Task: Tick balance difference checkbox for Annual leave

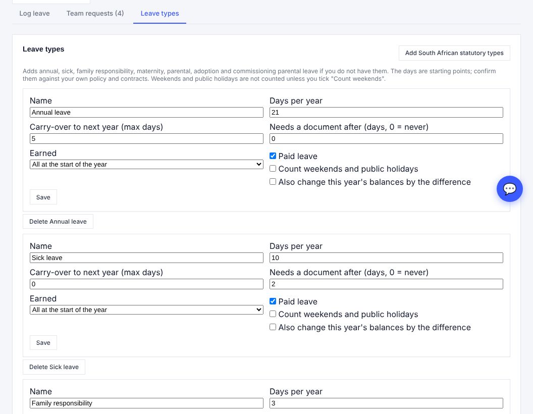Action: tap(273, 182)
